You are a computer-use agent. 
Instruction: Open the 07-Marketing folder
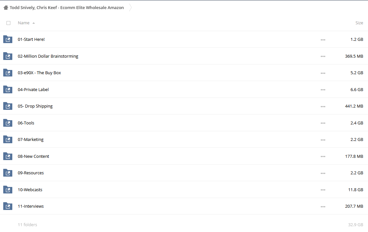pyautogui.click(x=30, y=140)
